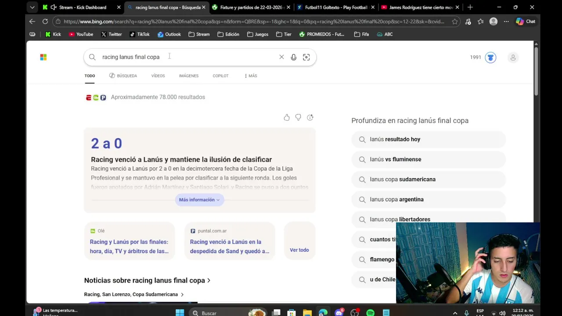Open the Bing account sign-in icon
This screenshot has height=316, width=562.
(513, 57)
